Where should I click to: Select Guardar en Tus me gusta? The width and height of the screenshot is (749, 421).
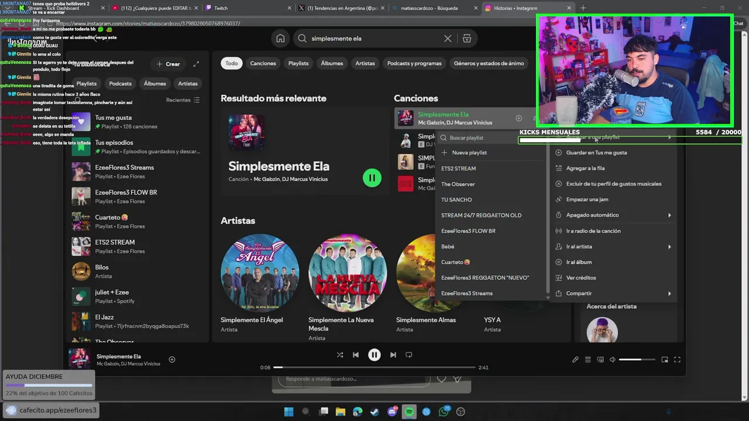point(613,153)
